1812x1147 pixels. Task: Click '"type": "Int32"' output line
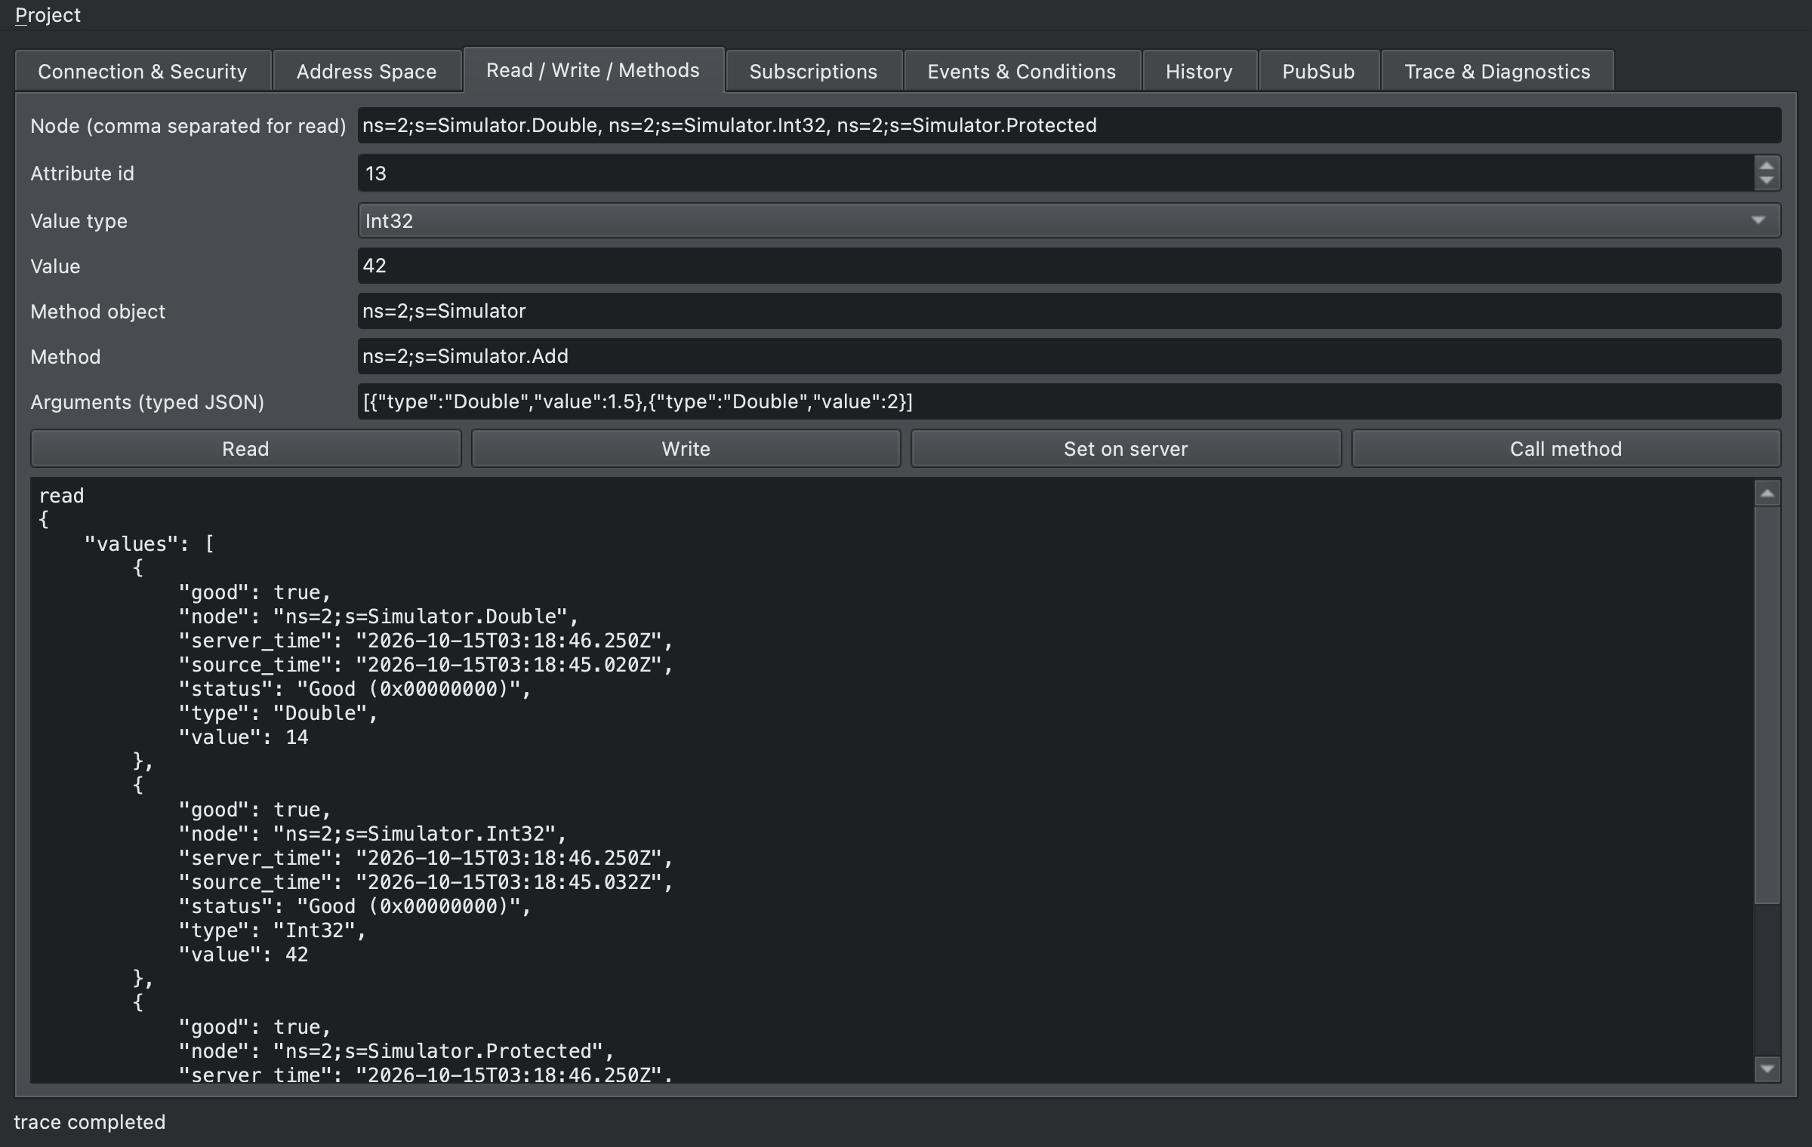(x=272, y=930)
